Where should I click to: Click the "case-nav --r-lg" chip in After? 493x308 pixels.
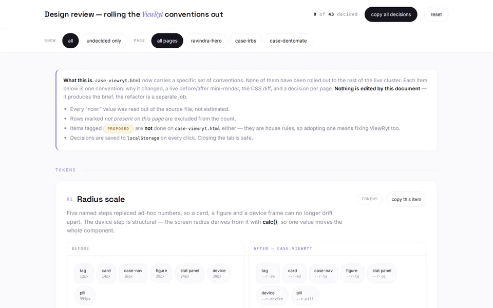tap(323, 273)
